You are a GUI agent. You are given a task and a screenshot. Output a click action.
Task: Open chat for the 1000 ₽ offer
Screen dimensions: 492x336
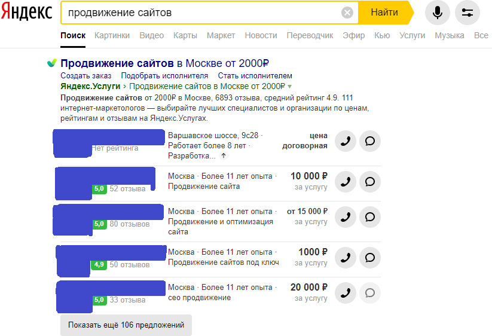[x=370, y=257]
